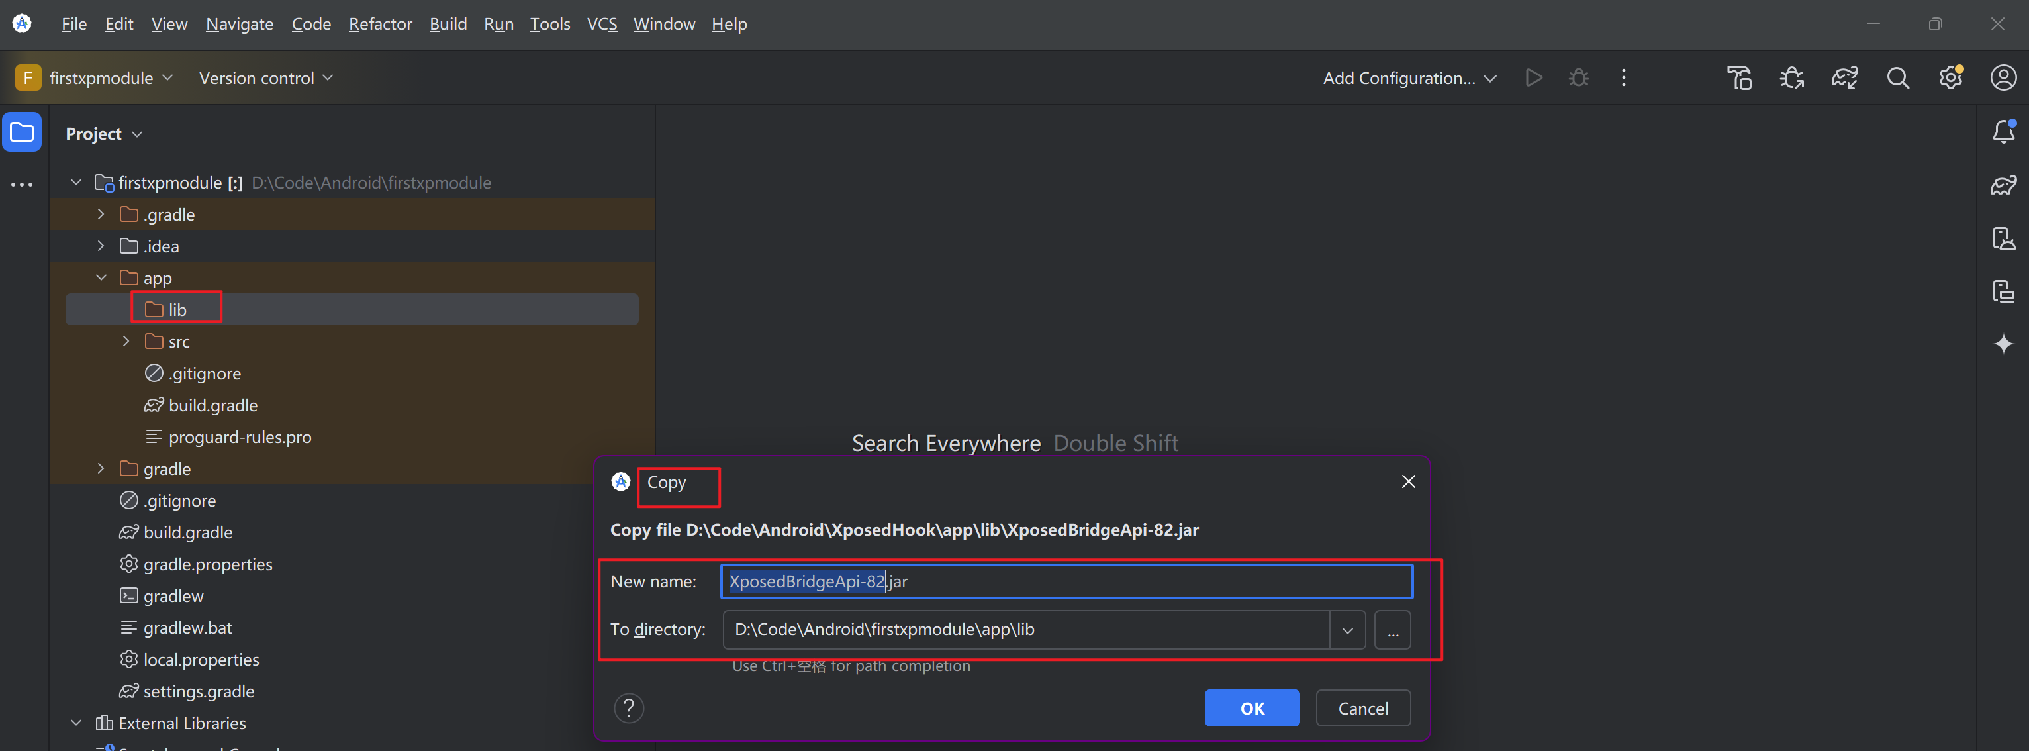Select proguard-rules.pro file

(x=228, y=436)
